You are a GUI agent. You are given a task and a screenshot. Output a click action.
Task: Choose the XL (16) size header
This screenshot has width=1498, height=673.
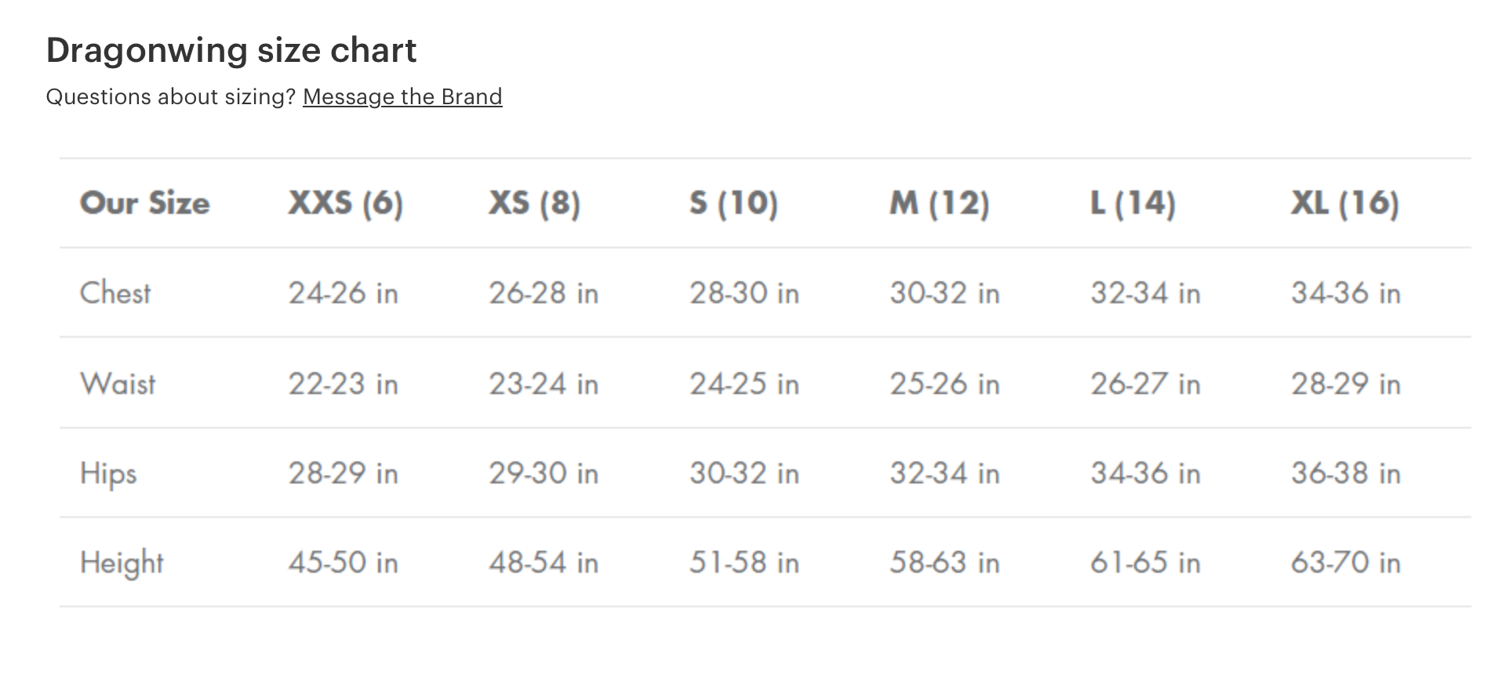[1344, 203]
